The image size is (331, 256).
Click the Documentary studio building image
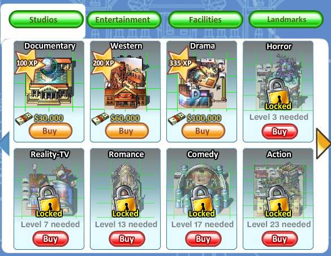pos(51,83)
